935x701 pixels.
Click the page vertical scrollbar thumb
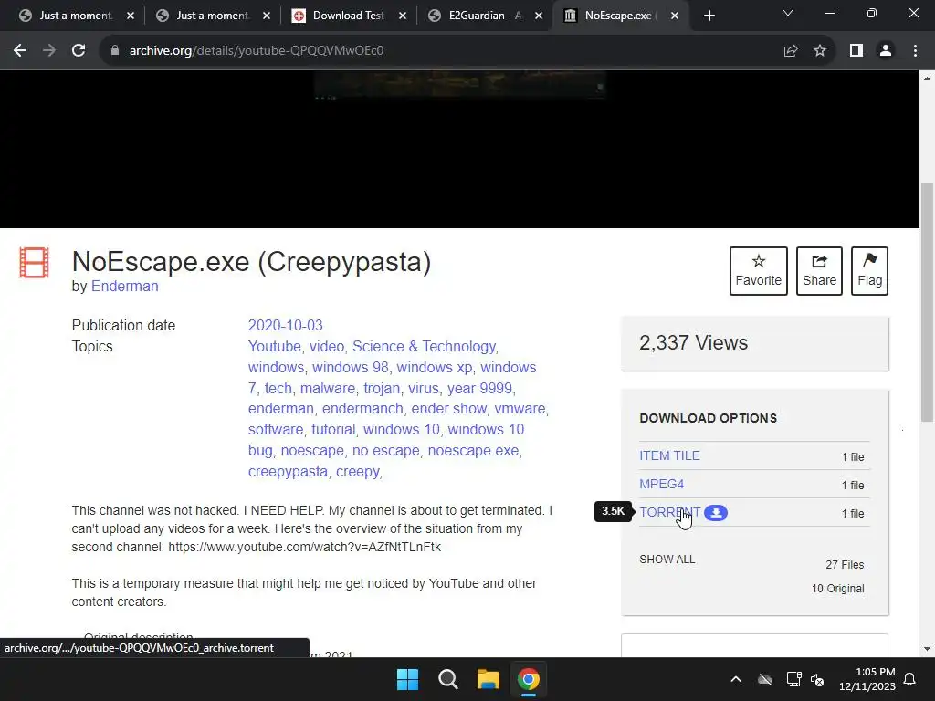[928, 301]
